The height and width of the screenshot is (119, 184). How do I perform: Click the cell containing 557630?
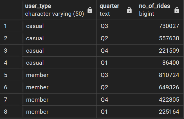pos(160,38)
